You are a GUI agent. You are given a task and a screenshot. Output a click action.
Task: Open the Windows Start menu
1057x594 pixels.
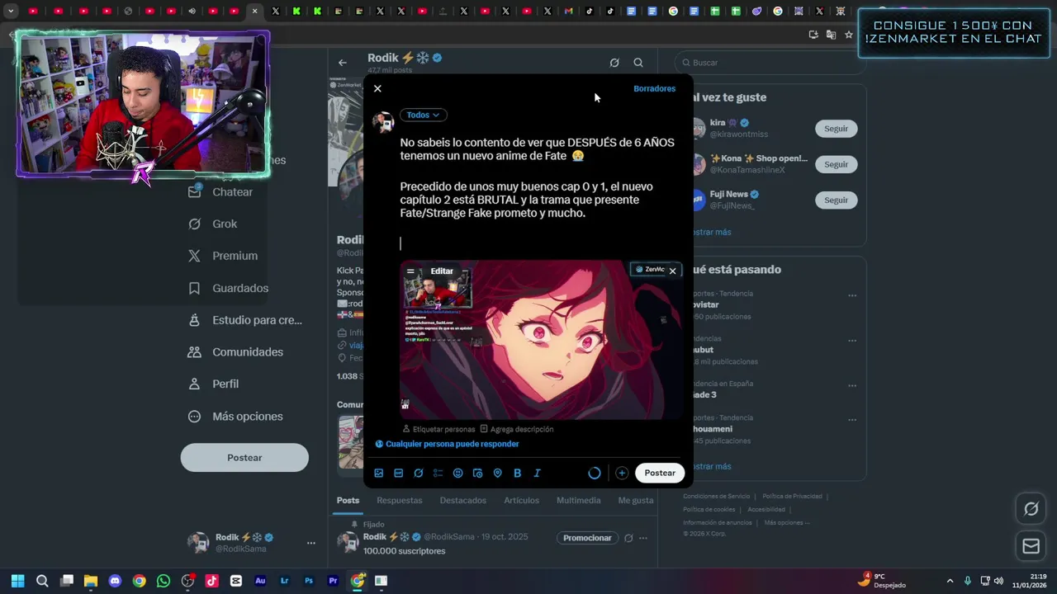(18, 581)
